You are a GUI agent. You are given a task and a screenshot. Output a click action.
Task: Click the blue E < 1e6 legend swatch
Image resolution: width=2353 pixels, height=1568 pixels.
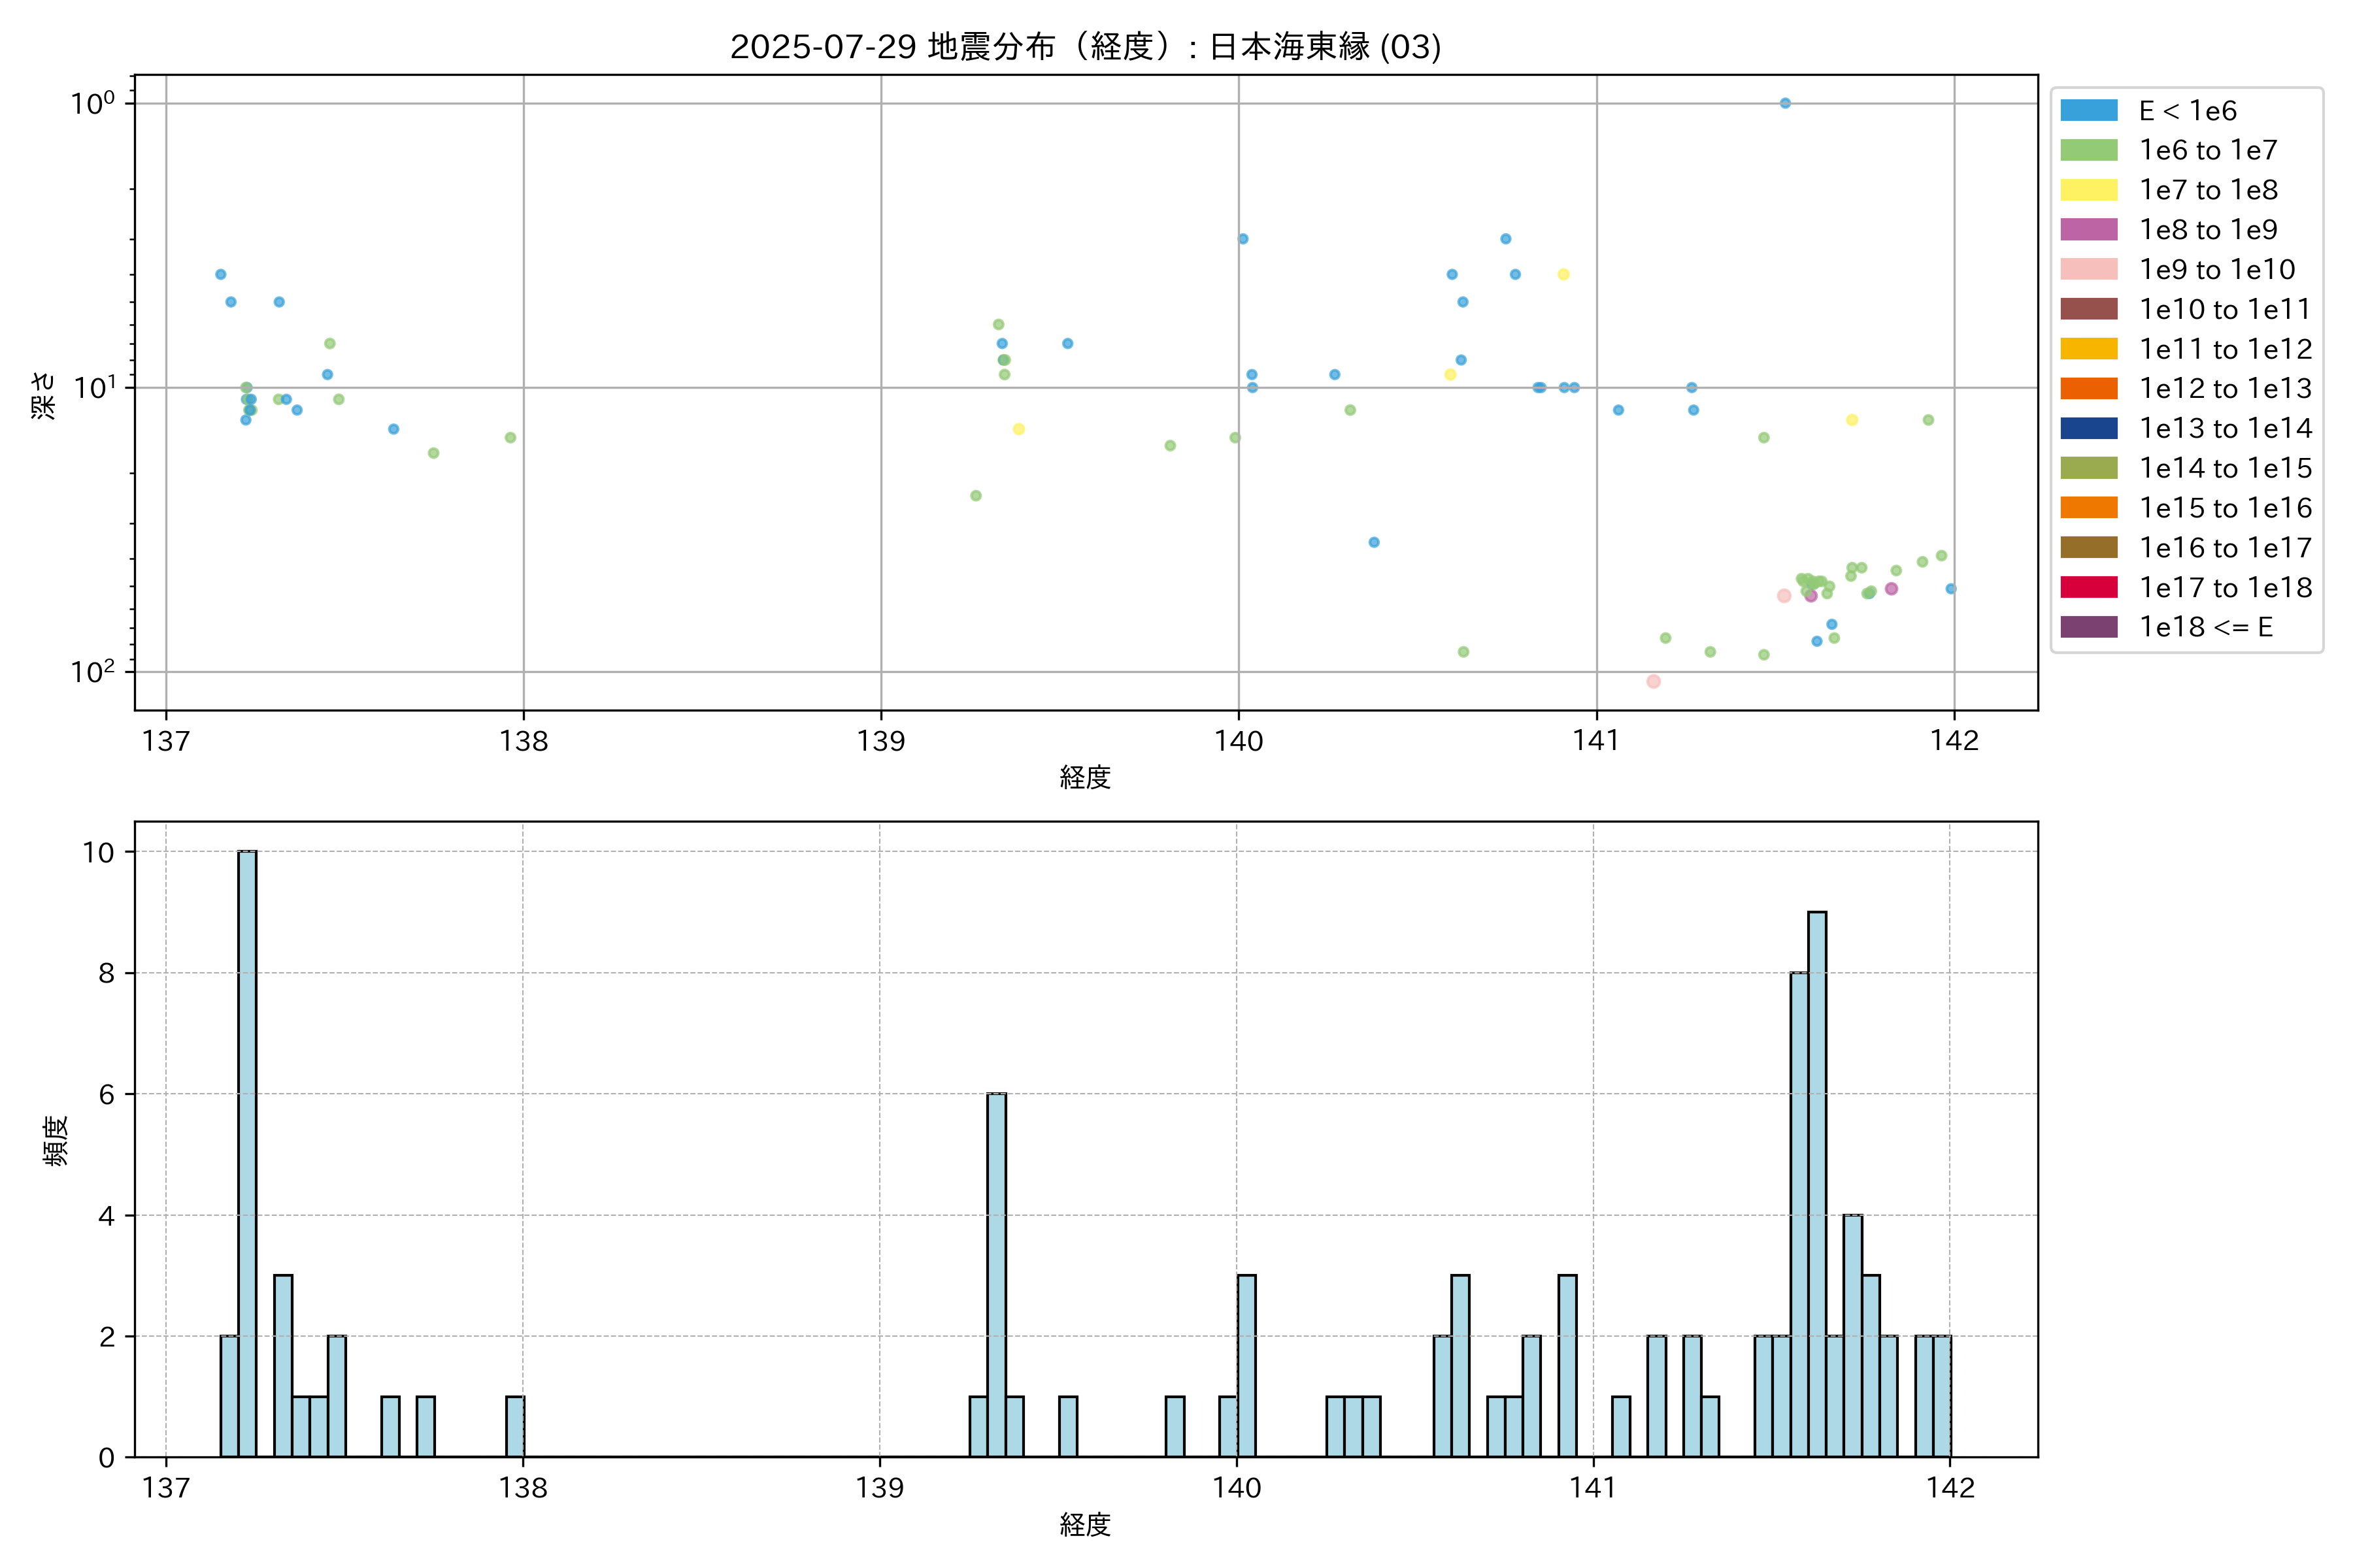point(2089,110)
